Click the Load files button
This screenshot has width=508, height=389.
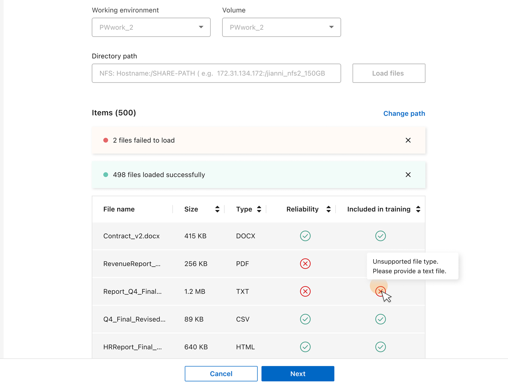click(388, 73)
